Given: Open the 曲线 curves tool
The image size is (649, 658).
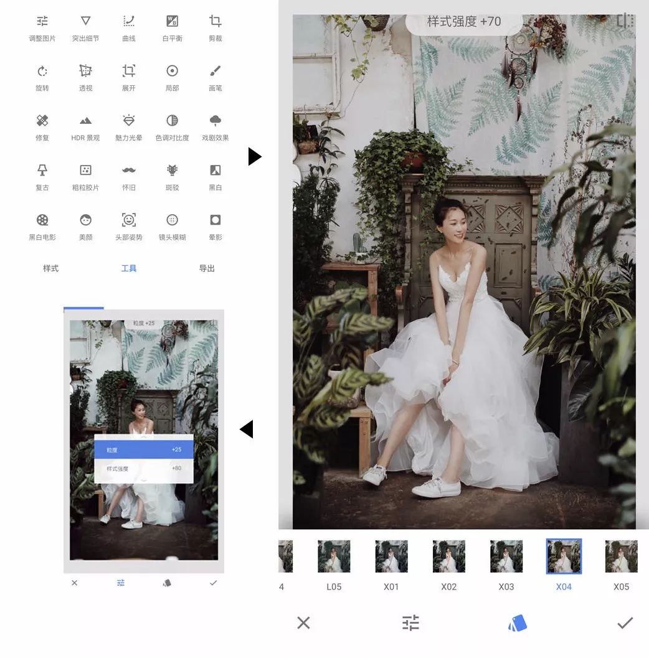Looking at the screenshot, I should click(x=129, y=28).
